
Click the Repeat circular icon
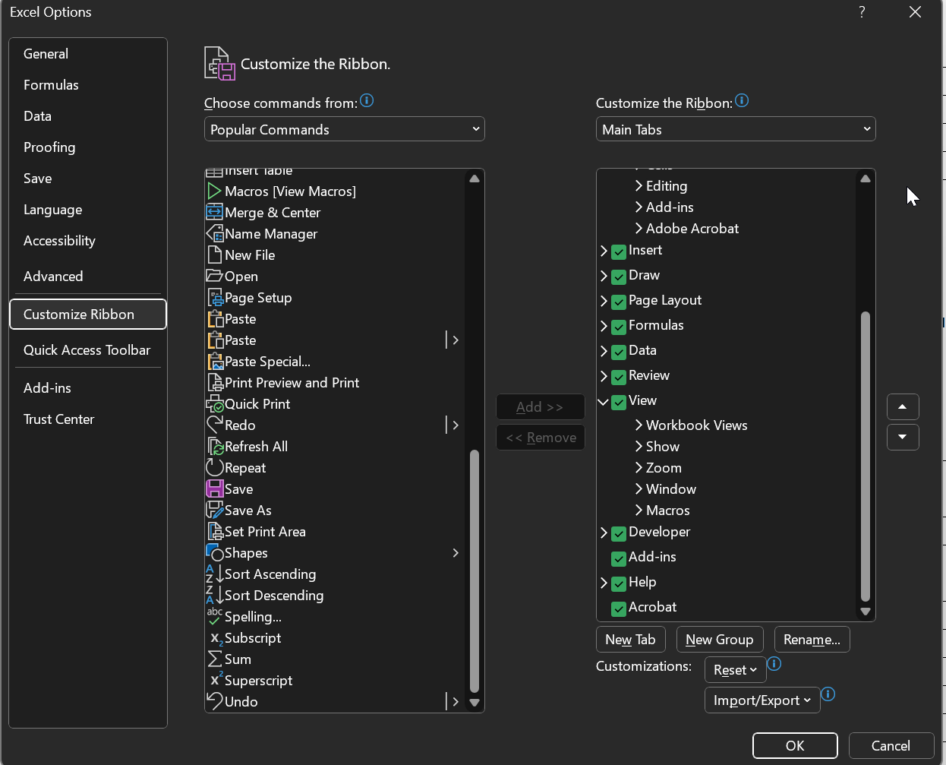[214, 468]
